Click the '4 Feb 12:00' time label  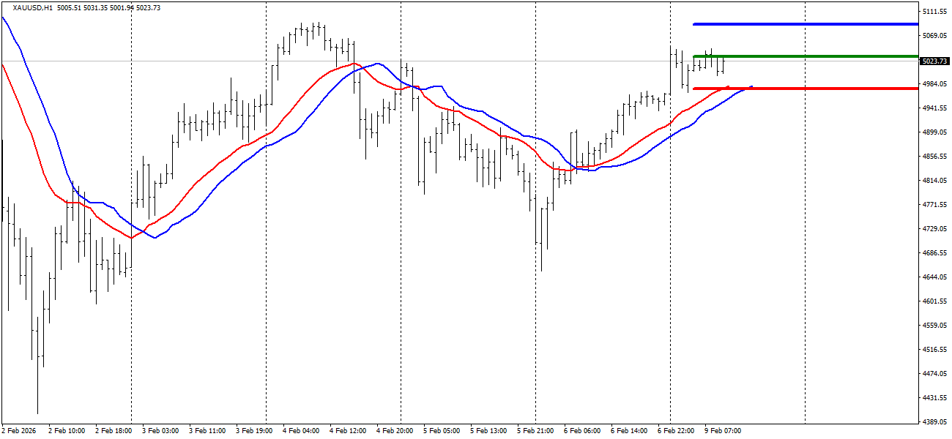pyautogui.click(x=348, y=431)
